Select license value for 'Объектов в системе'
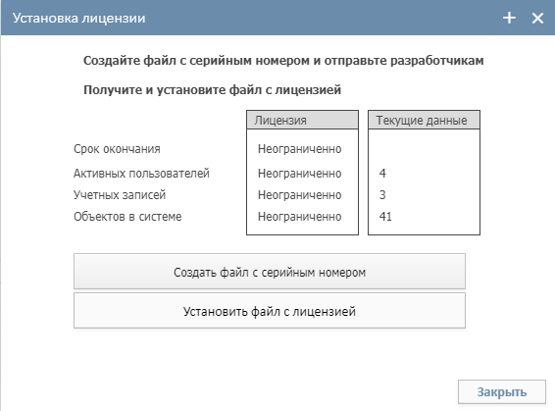This screenshot has width=555, height=411. tap(299, 217)
